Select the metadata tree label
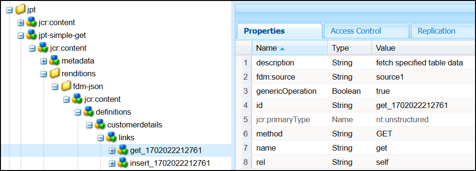476x171 pixels. coord(78,61)
